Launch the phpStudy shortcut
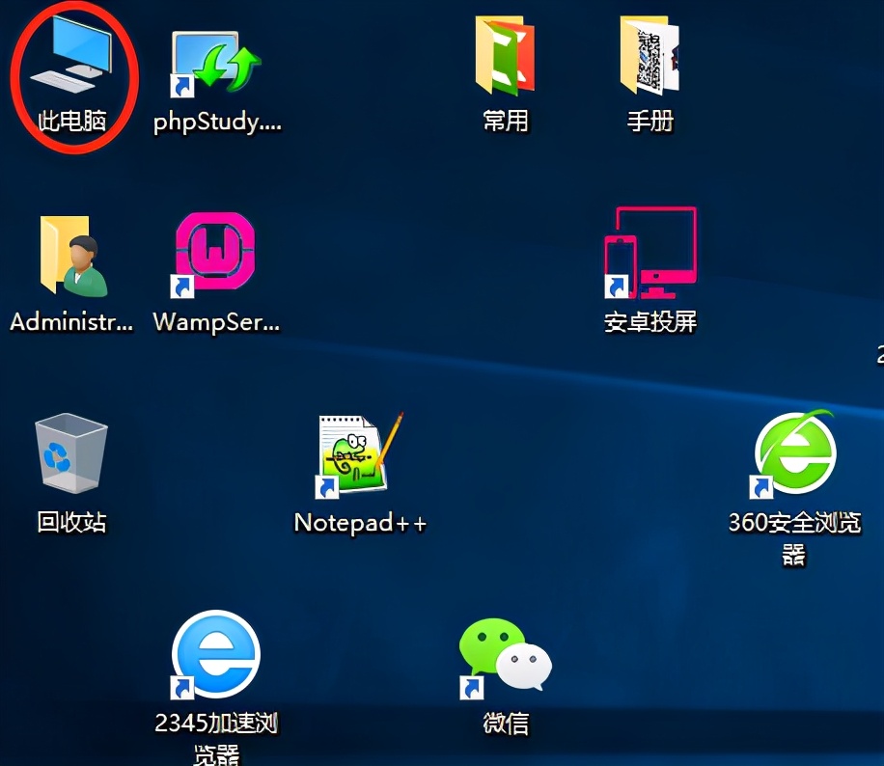 [212, 58]
